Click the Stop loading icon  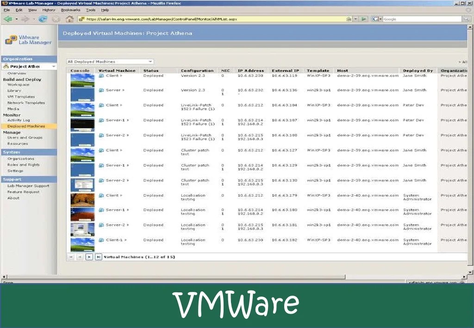click(x=56, y=19)
